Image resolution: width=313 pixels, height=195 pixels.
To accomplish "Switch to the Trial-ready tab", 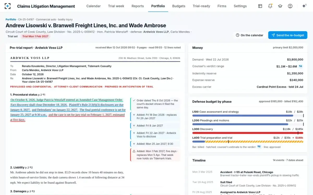I will 201,6.
